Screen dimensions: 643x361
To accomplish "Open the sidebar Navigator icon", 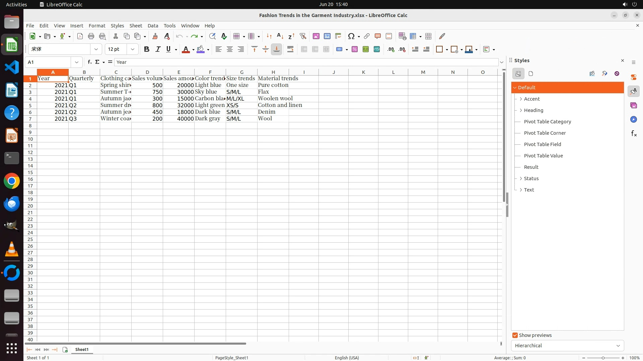I will 633,119.
